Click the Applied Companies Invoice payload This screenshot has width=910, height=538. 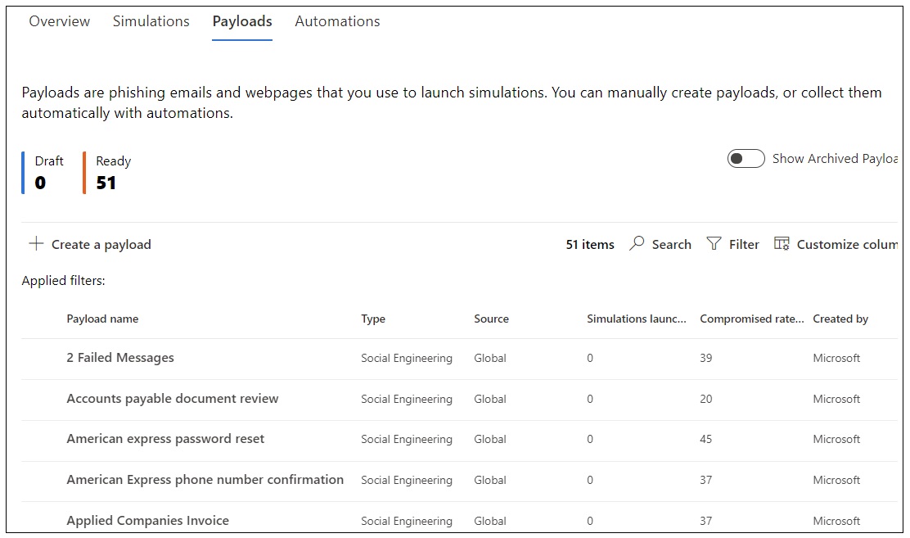coord(147,521)
